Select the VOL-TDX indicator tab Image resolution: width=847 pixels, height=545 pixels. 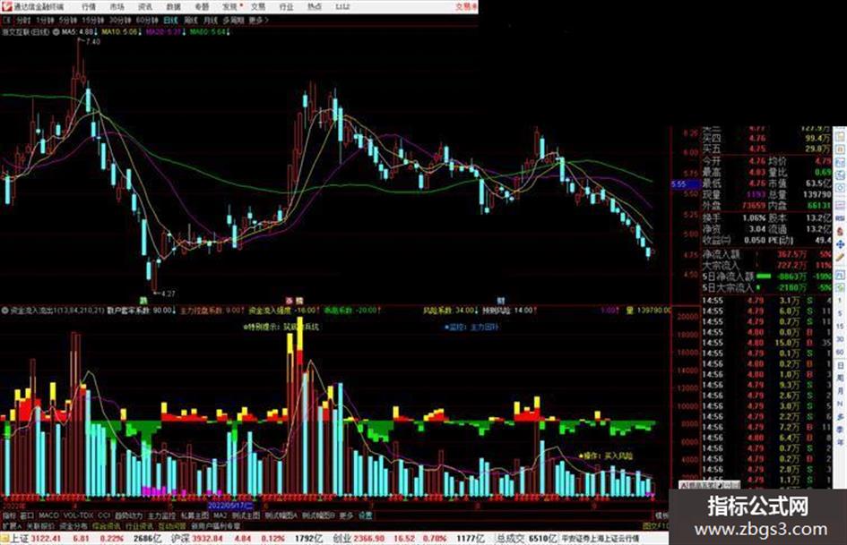[x=78, y=515]
